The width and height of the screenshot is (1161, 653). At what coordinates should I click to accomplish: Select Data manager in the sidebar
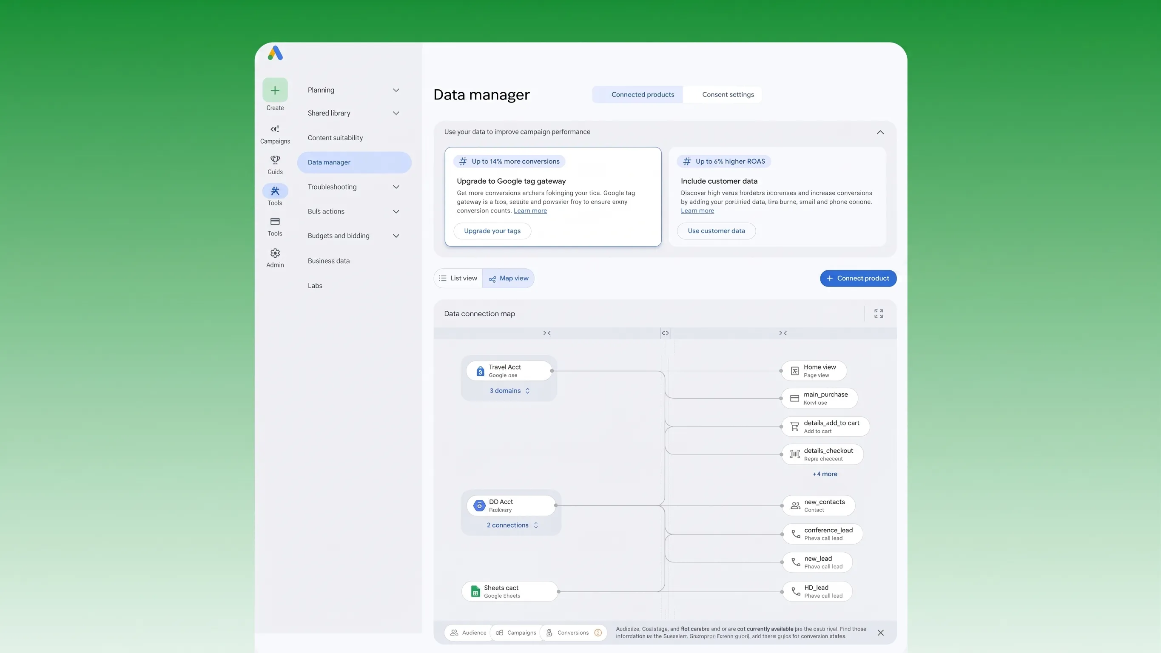pos(354,162)
